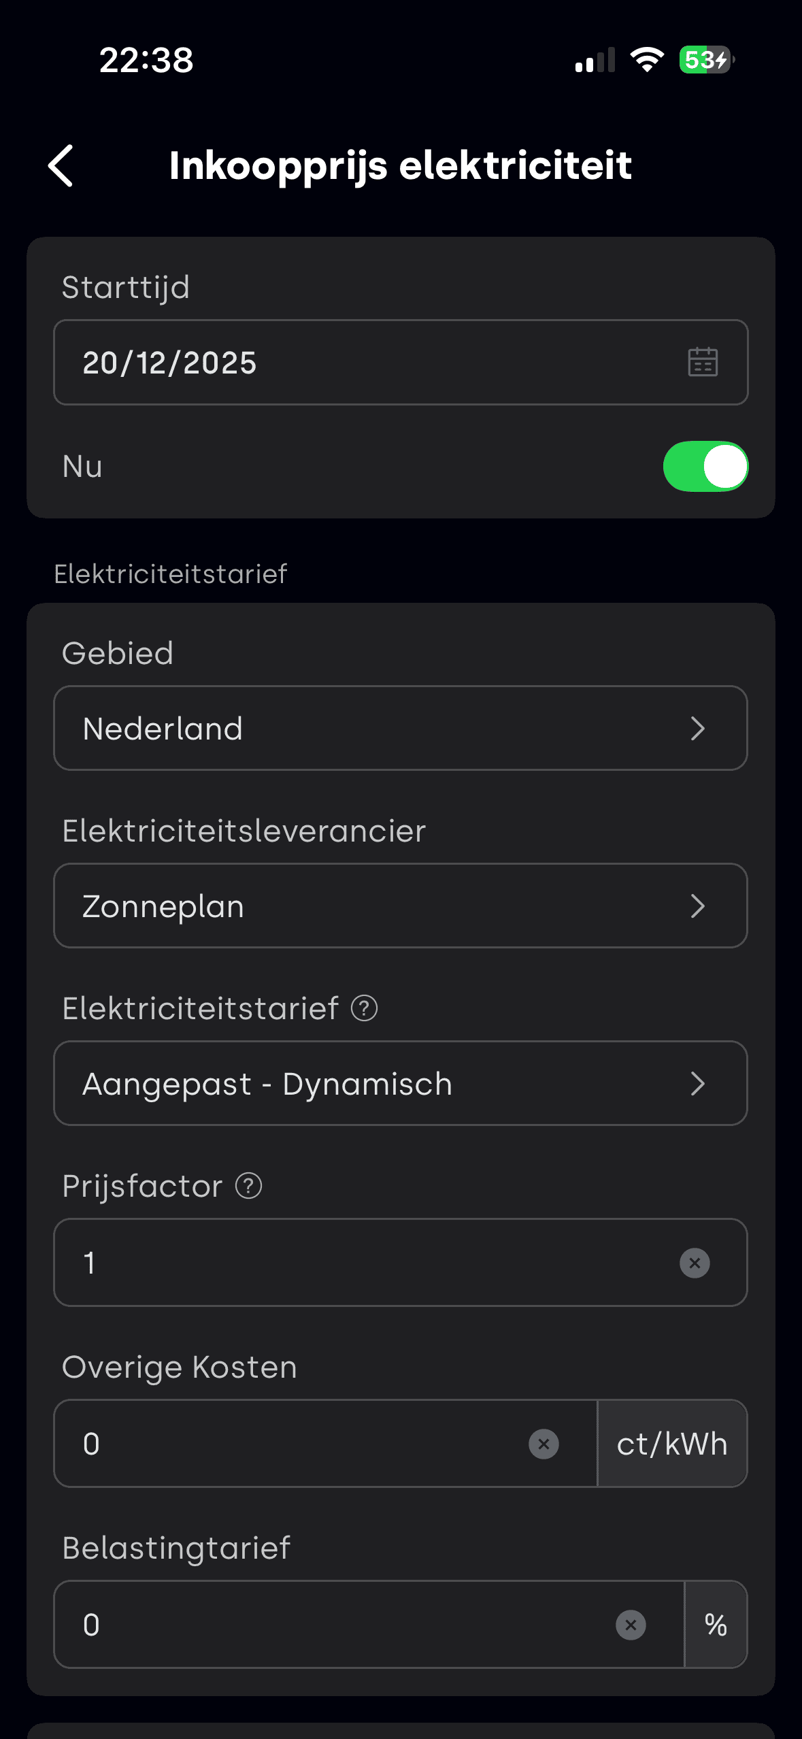
Task: Tap the Elektriciteitstarief help question icon
Action: 364,1008
